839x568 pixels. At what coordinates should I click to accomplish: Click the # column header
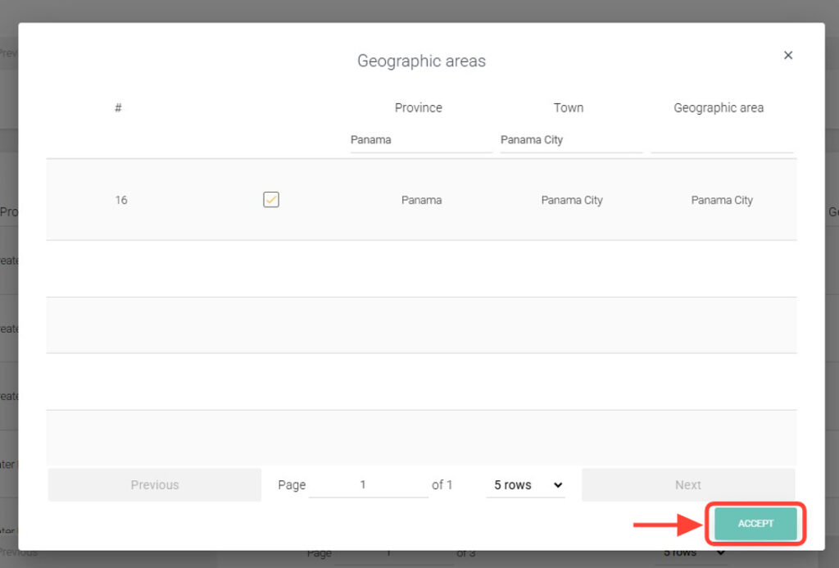(x=118, y=107)
